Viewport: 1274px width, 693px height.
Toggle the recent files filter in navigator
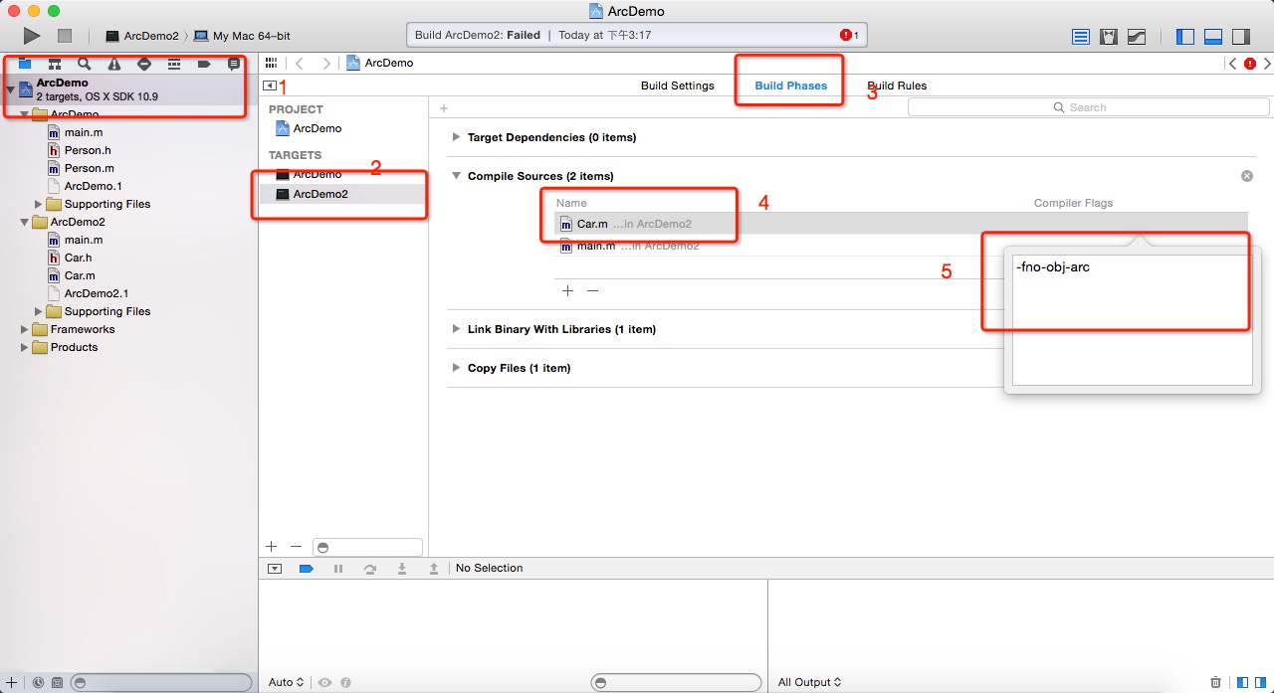[x=38, y=682]
